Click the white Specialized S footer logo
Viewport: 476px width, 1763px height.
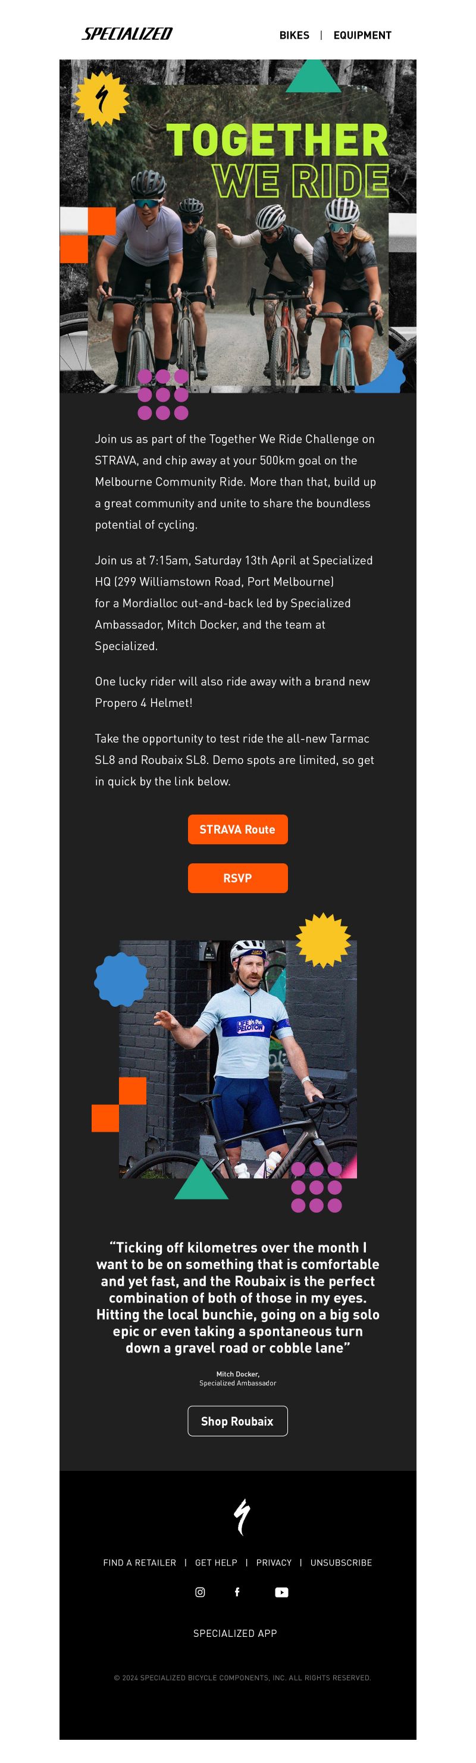(x=242, y=1517)
